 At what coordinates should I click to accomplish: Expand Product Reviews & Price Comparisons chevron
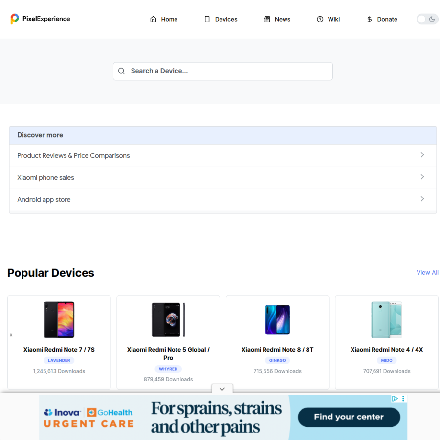coord(422,155)
